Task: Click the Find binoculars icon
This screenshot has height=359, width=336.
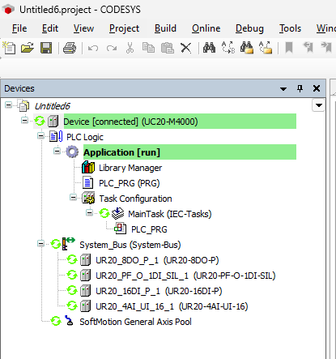Action: pyautogui.click(x=209, y=48)
